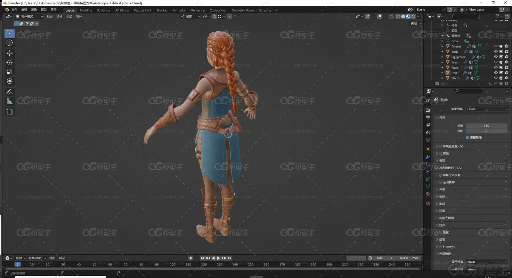This screenshot has width=512, height=278.
Task: Switch to the Shading workspace tab
Action: tap(162, 10)
